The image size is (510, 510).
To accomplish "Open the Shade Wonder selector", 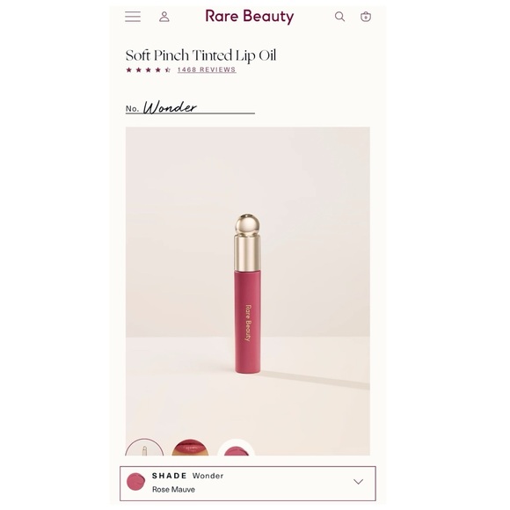I will pos(248,484).
